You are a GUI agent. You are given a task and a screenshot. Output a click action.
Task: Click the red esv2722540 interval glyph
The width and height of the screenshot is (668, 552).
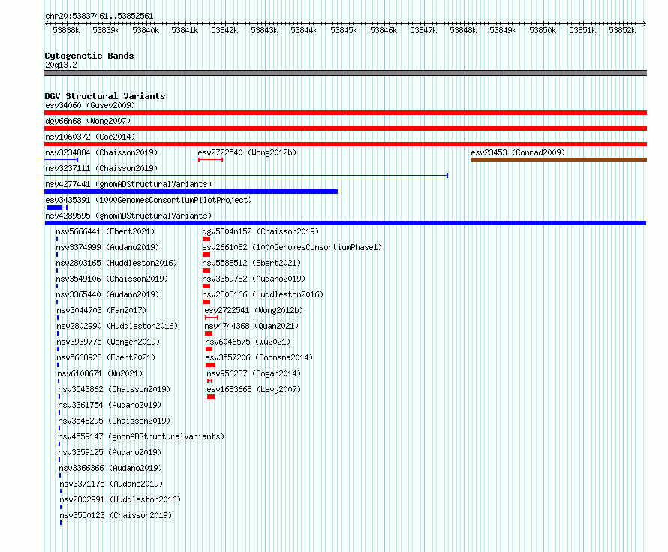210,160
